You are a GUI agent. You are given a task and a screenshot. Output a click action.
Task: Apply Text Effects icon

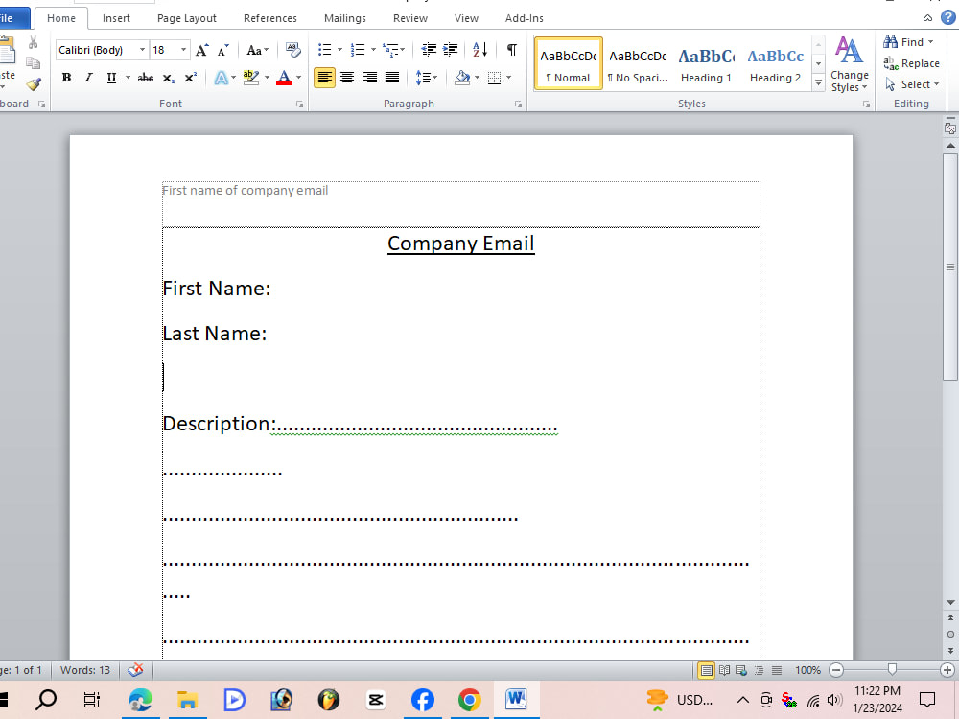222,78
